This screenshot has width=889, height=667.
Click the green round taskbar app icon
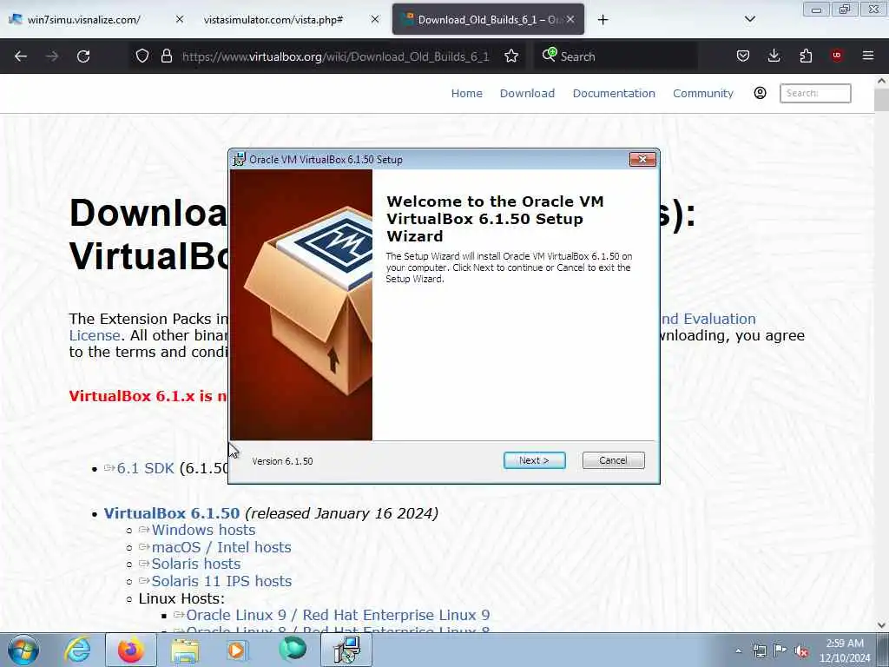(293, 649)
